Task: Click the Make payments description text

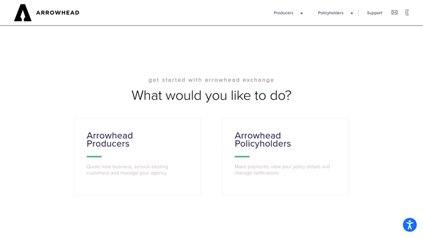Action: pyautogui.click(x=282, y=170)
